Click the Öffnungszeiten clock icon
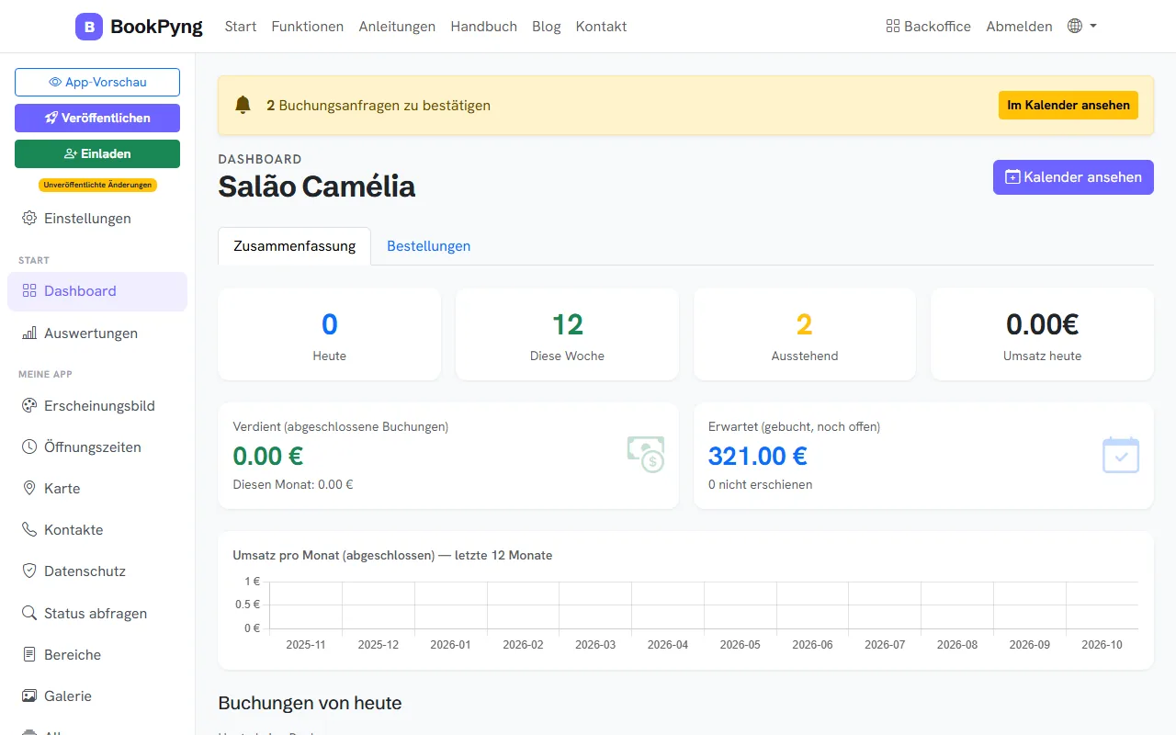The image size is (1176, 735). (x=28, y=447)
